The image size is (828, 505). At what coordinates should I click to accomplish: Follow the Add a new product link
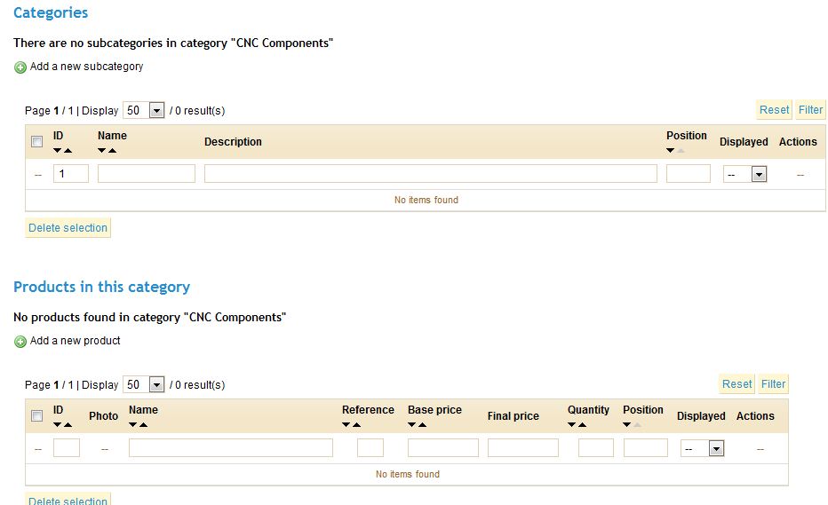coord(75,341)
